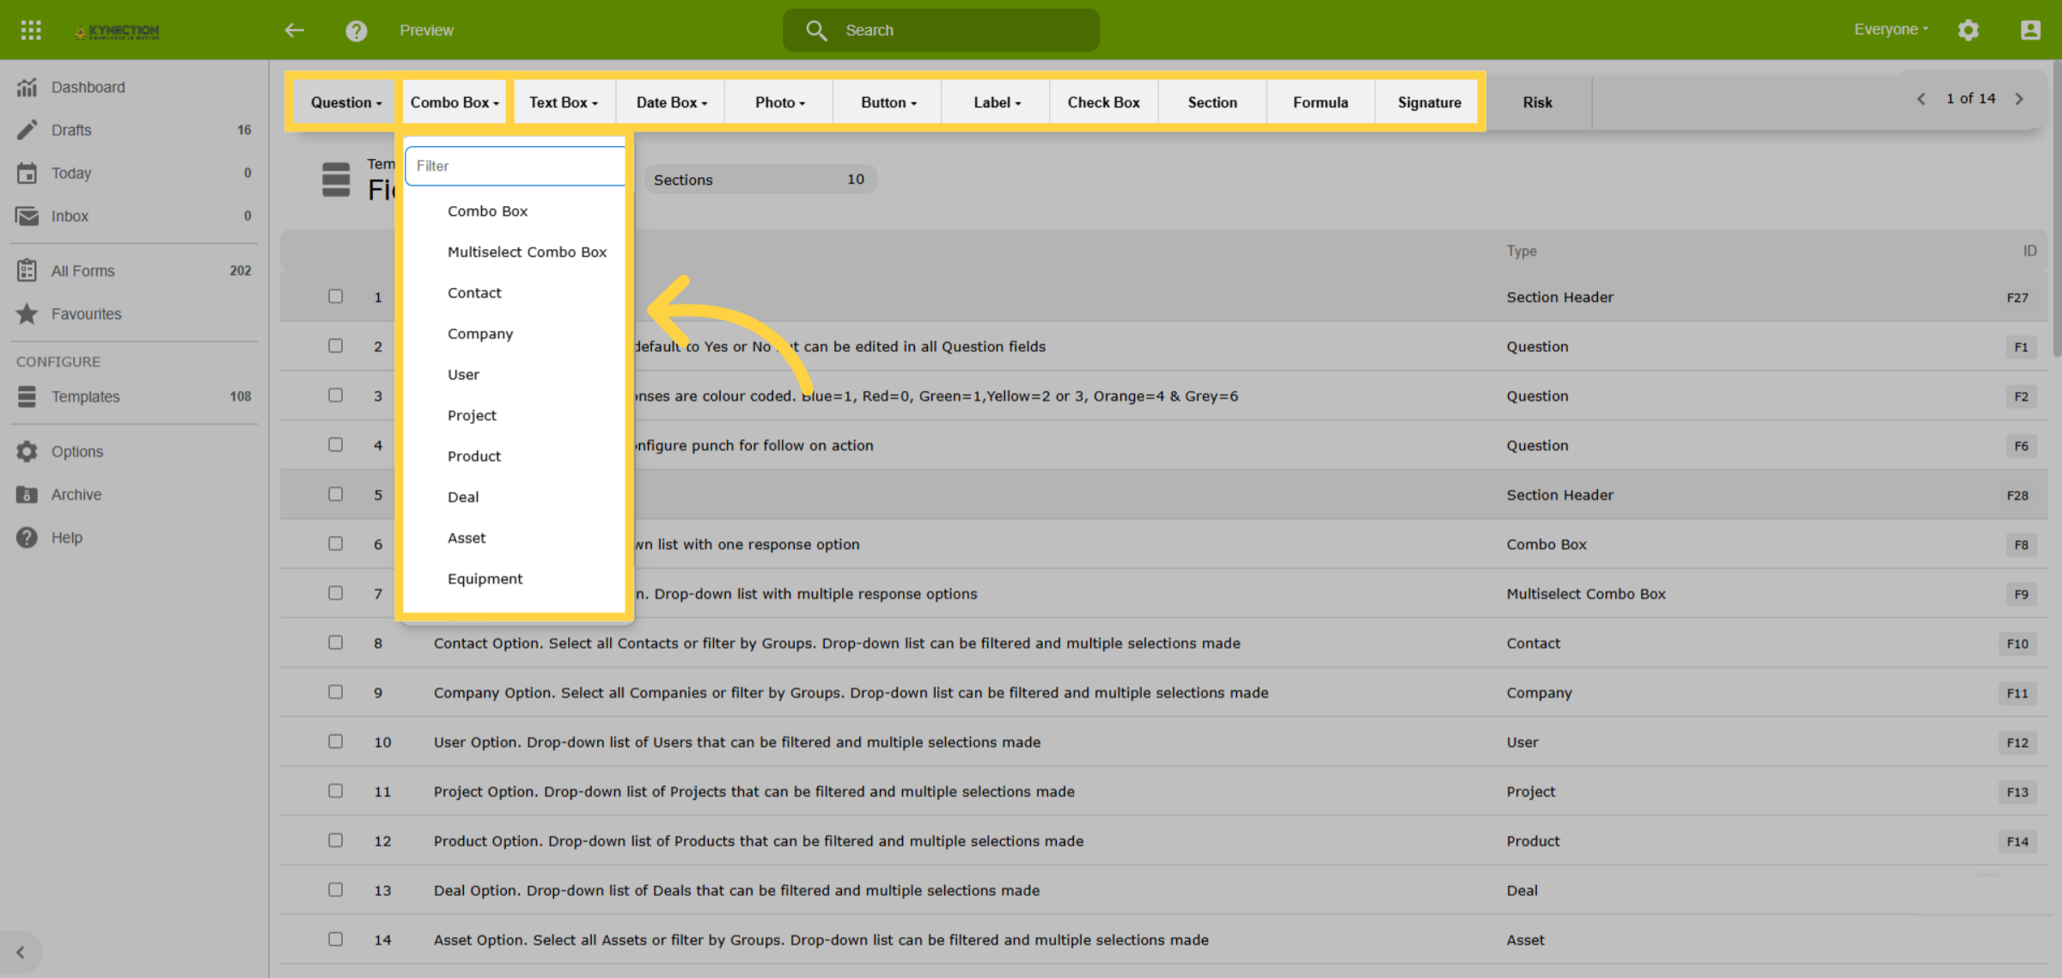Viewport: 2062px width, 978px height.
Task: Select the checkbox for row 12
Action: point(336,840)
